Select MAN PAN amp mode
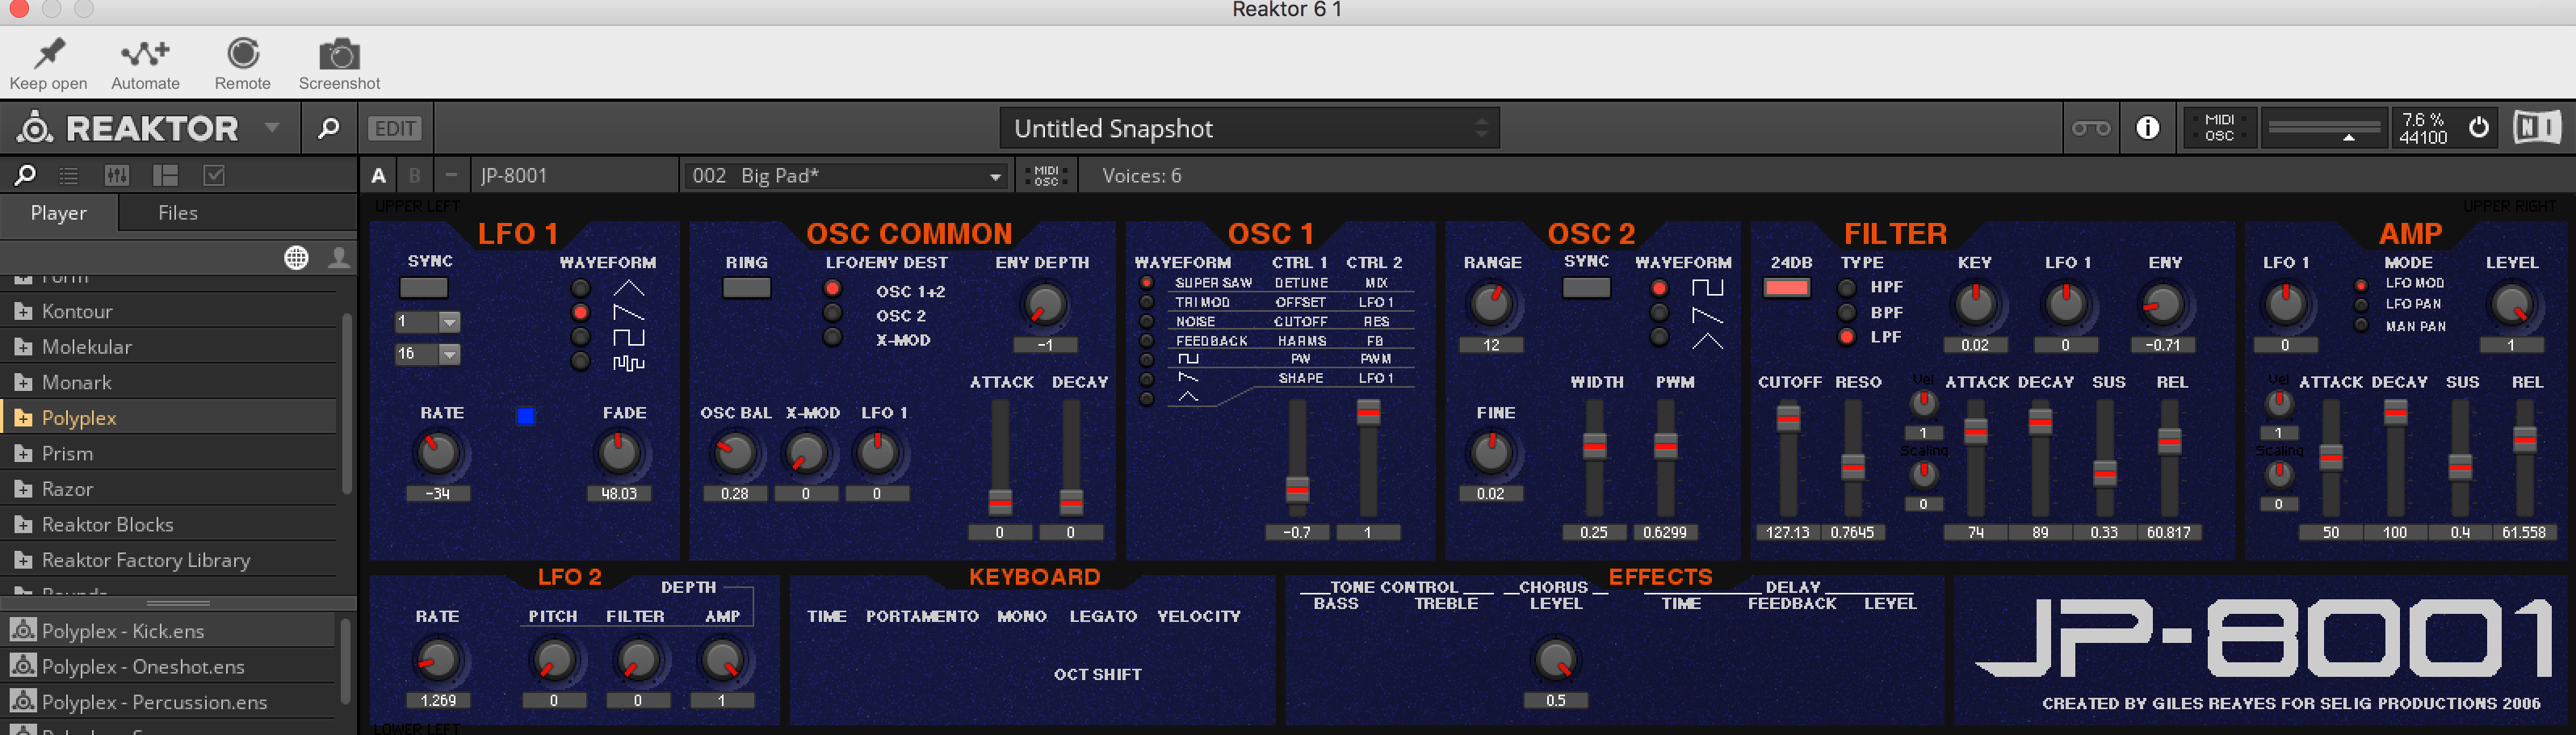The image size is (2576, 735). [x=2361, y=325]
